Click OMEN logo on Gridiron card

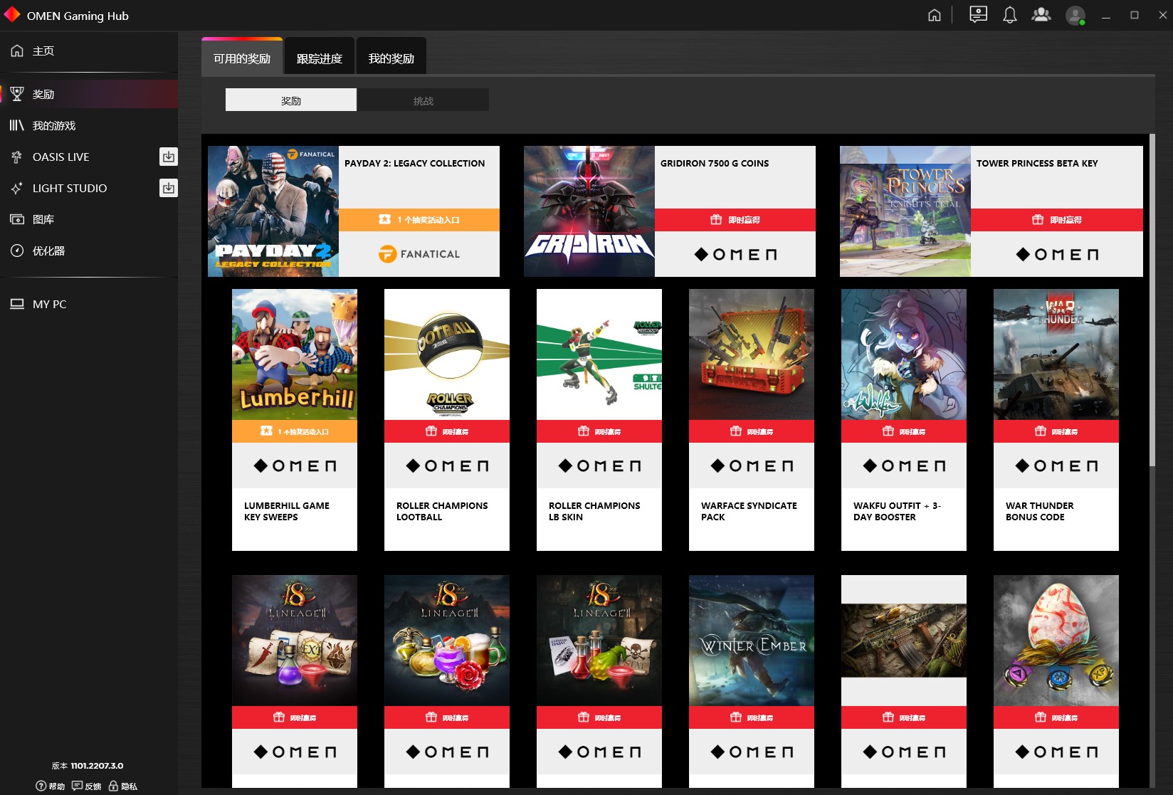pos(735,254)
